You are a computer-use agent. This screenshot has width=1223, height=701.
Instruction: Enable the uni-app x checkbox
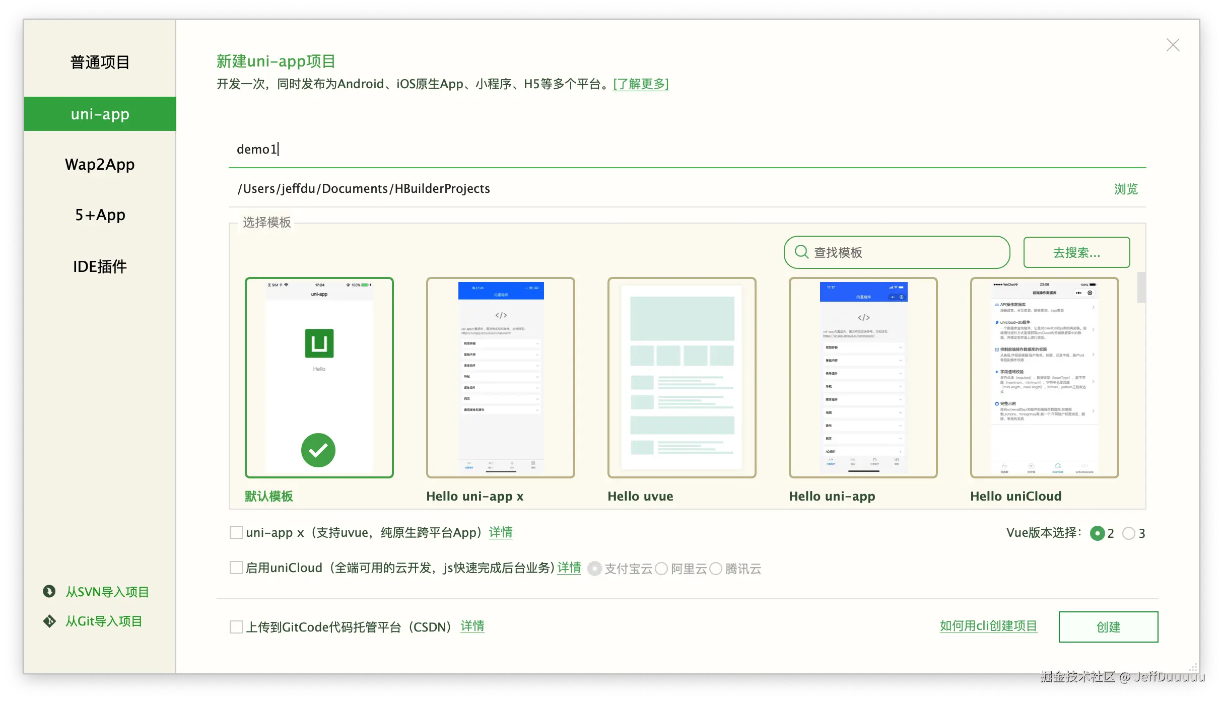[236, 532]
